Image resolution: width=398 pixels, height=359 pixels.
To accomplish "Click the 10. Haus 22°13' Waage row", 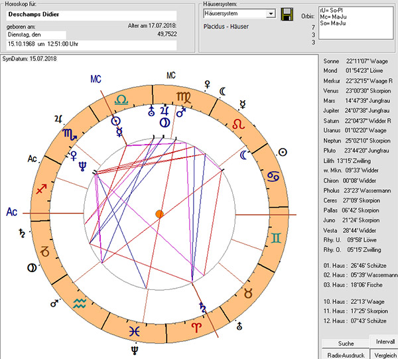I will click(x=354, y=302).
